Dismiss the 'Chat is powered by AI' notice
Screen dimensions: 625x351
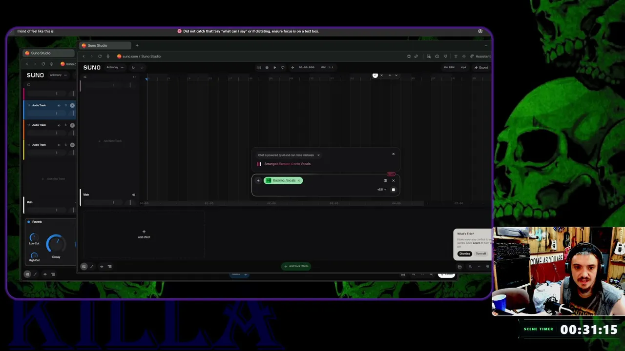click(318, 155)
